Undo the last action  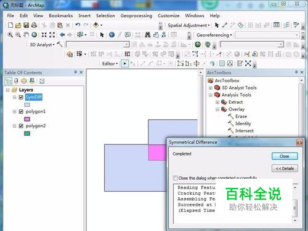point(78,25)
